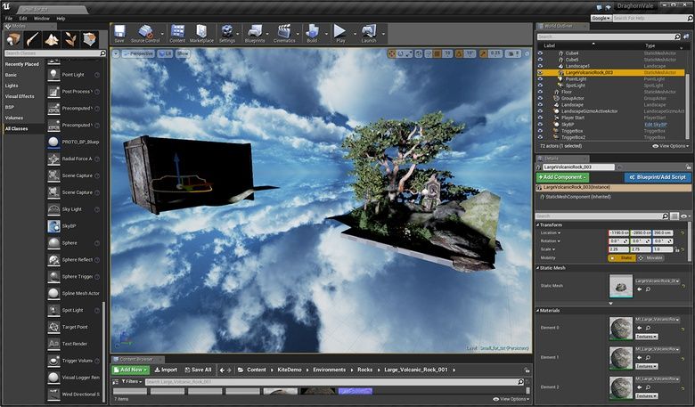Click the Target Point class entry
Image resolution: width=695 pixels, height=407 pixels.
(73, 327)
